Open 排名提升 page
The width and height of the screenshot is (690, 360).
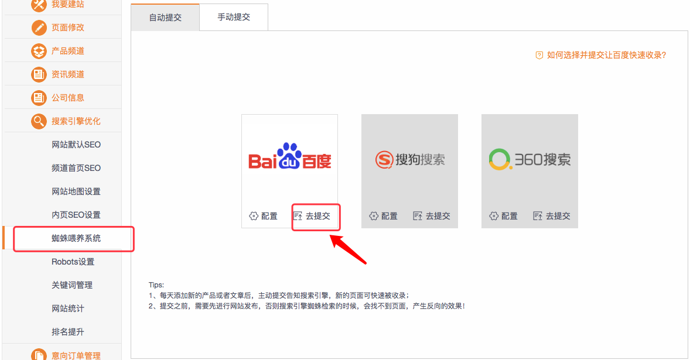pyautogui.click(x=68, y=331)
